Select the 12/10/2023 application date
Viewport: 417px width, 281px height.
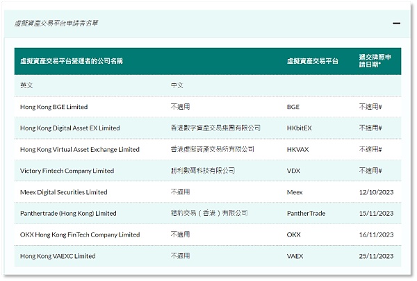click(376, 192)
